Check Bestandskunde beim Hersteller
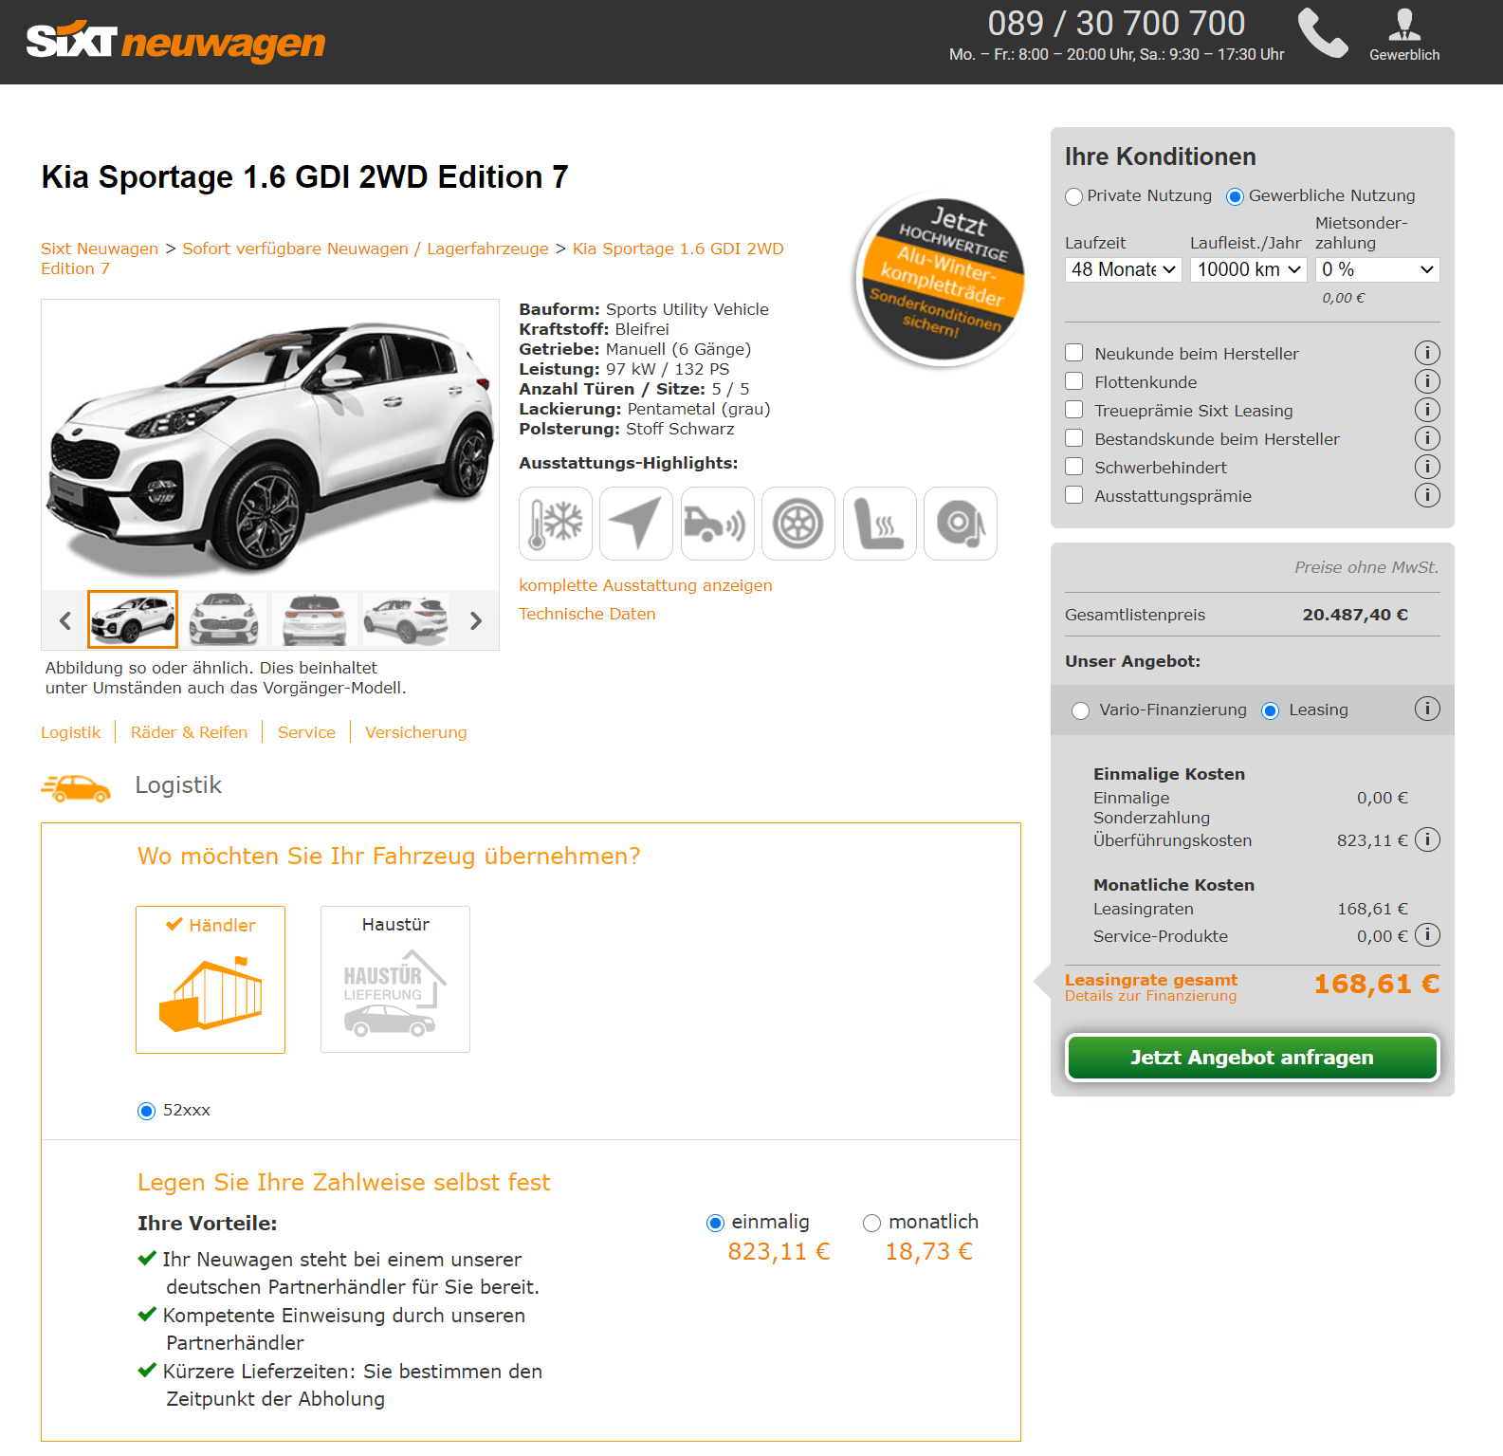Screen dimensions: 1503x1456 (x=1074, y=438)
